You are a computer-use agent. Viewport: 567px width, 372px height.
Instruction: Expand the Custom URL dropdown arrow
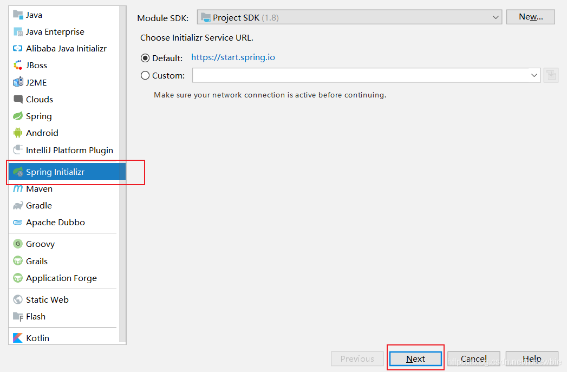(534, 75)
